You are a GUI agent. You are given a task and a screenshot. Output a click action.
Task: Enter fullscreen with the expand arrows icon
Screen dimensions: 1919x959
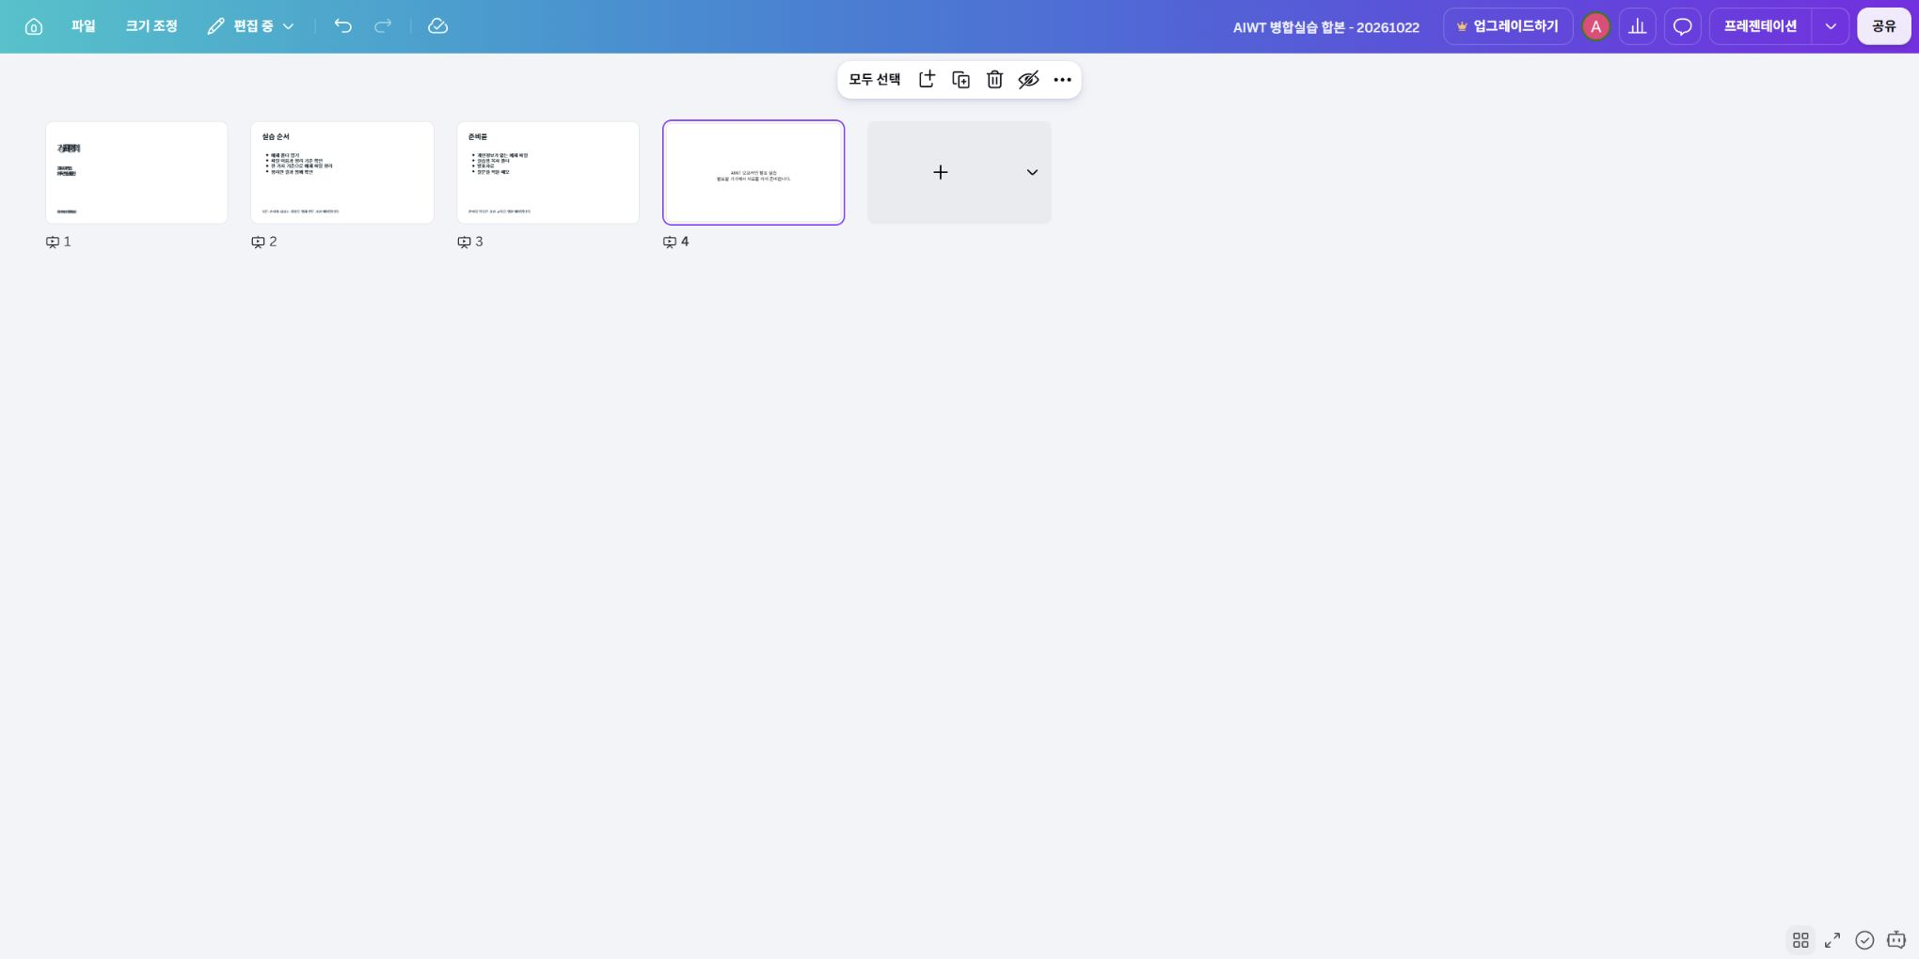point(1832,940)
